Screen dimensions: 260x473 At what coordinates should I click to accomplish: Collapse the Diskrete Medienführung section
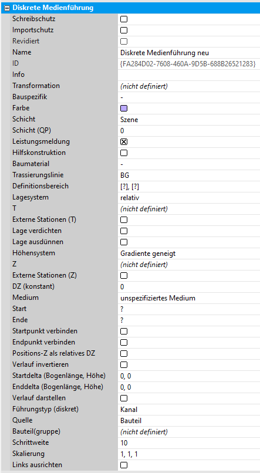coord(6,8)
